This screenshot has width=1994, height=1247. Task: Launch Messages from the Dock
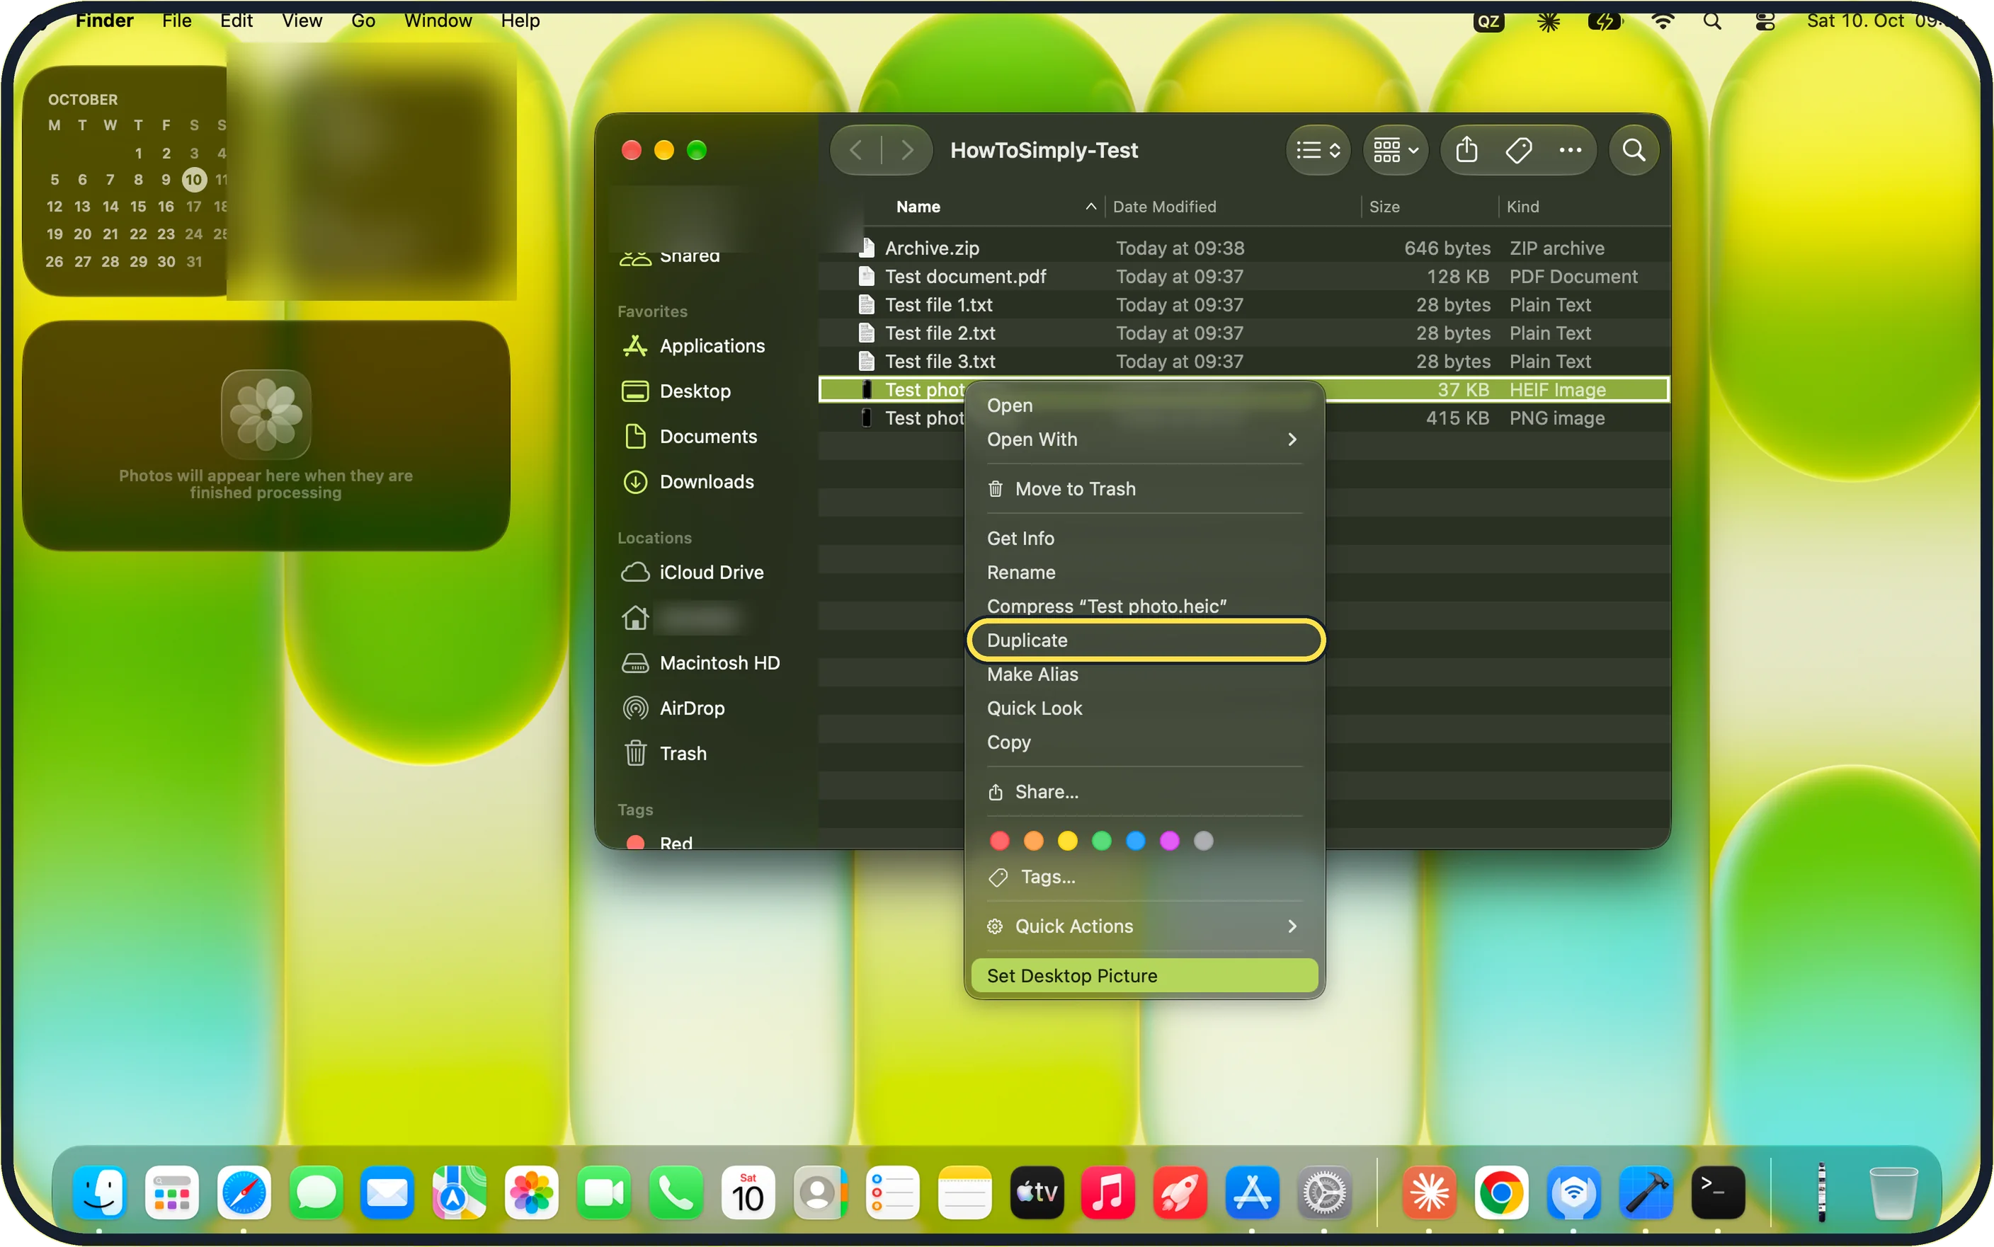pyautogui.click(x=315, y=1193)
